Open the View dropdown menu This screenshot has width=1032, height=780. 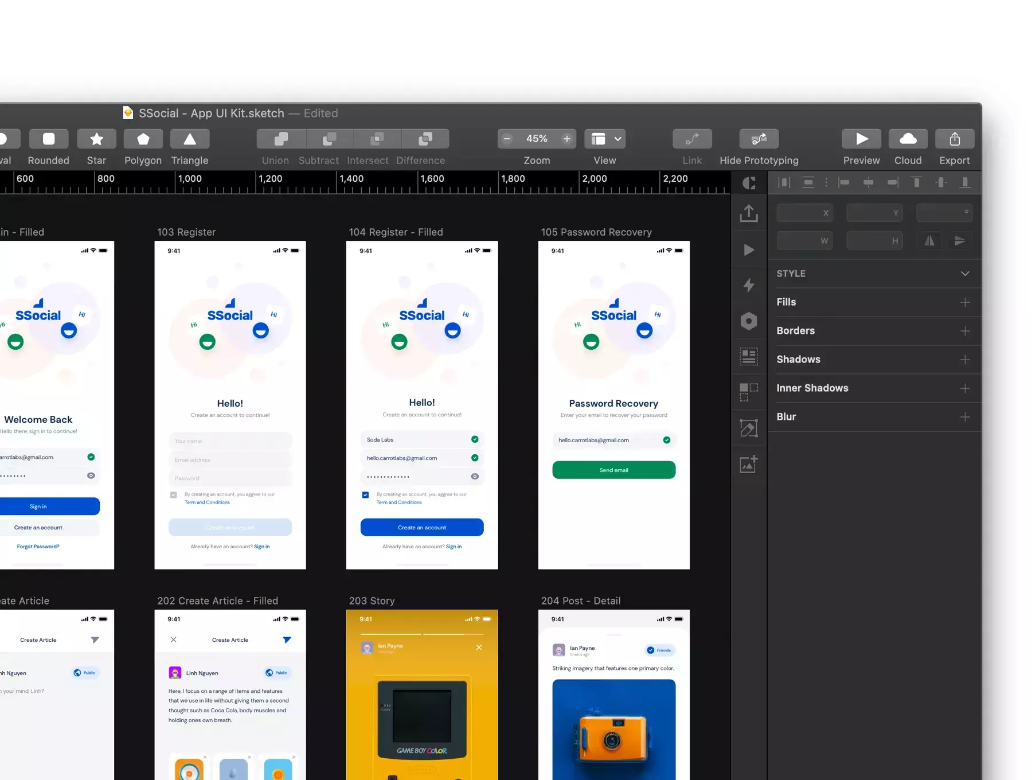(x=605, y=139)
